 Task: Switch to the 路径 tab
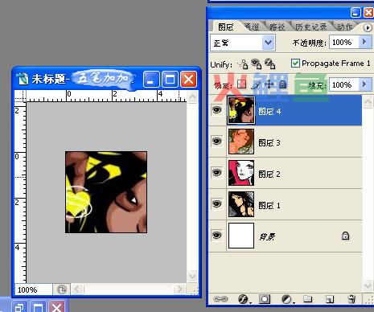277,27
